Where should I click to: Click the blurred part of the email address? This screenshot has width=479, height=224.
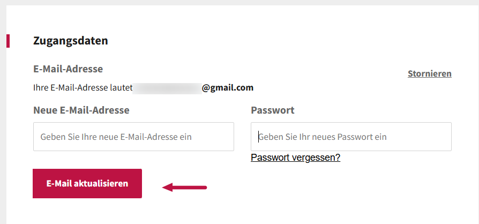click(x=167, y=87)
